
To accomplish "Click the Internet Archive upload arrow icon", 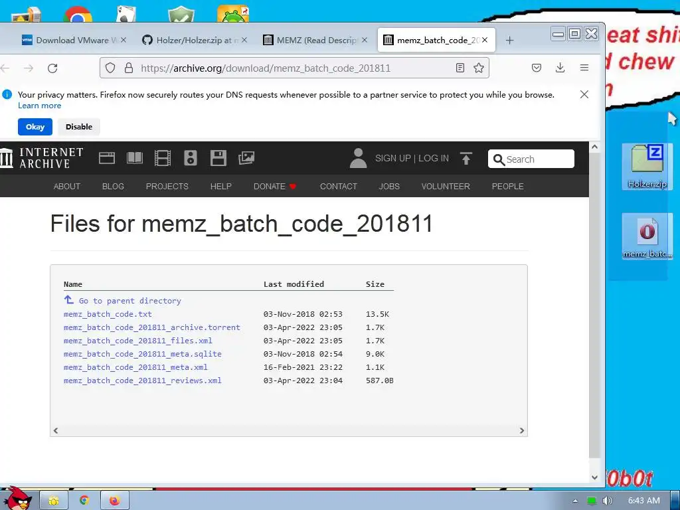I will click(466, 158).
